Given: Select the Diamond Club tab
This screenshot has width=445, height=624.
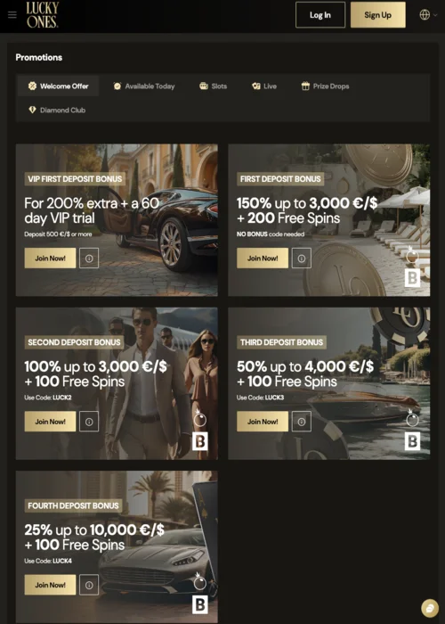Looking at the screenshot, I should (57, 110).
